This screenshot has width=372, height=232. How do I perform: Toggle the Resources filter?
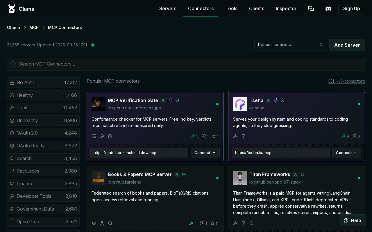[43, 171]
